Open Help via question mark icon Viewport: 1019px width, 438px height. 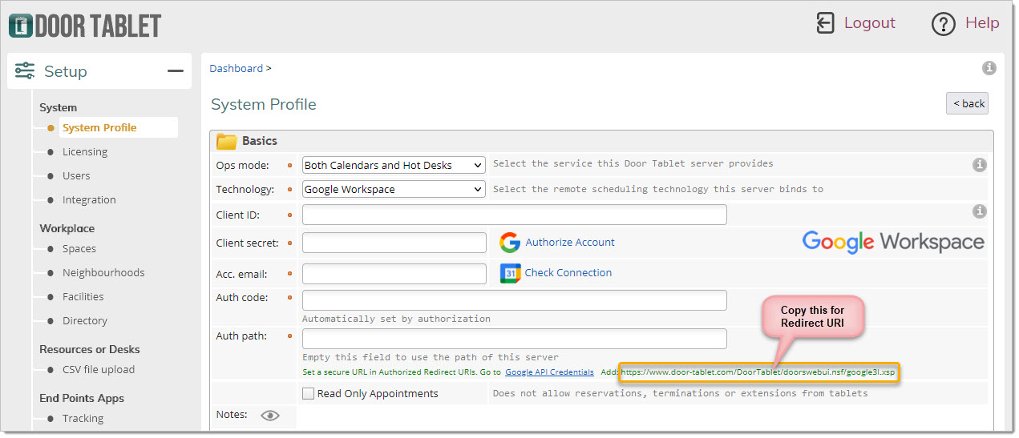[x=944, y=24]
